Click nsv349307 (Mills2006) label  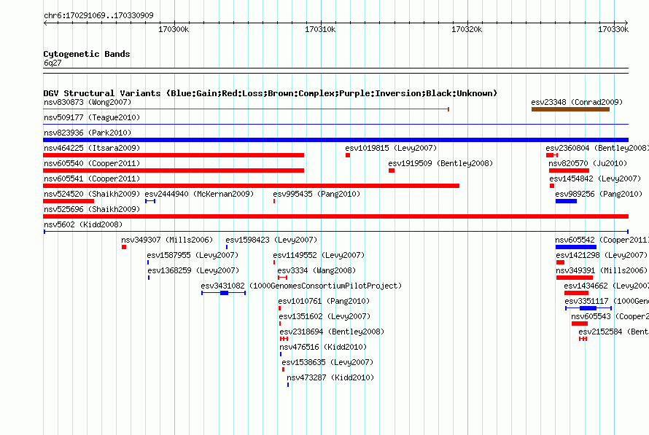[x=167, y=240]
